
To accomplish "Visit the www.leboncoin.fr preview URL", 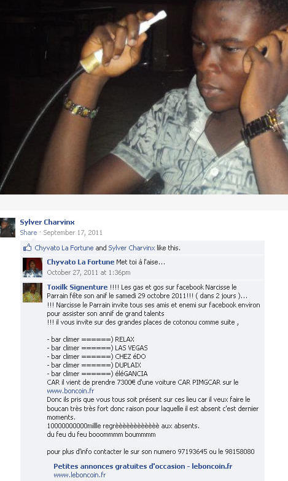I will click(x=80, y=475).
